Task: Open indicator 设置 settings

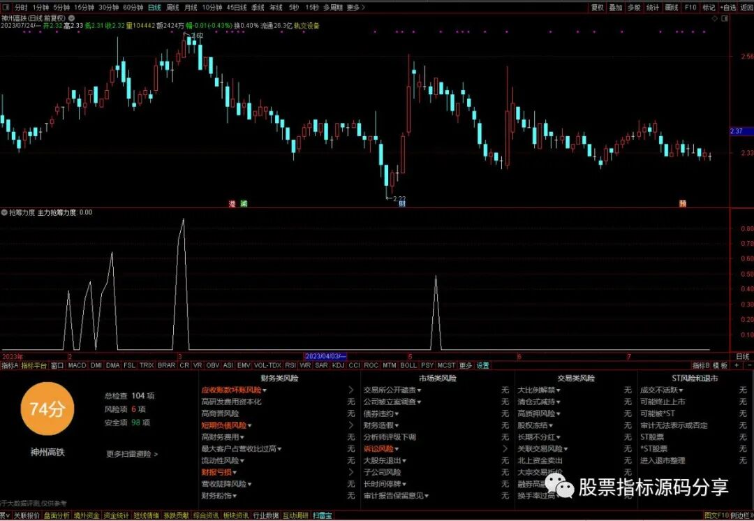Action: (x=483, y=366)
